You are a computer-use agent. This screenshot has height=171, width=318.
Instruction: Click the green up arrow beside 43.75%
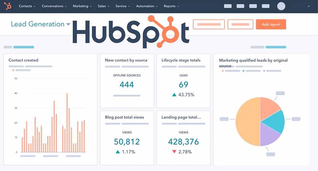[174, 95]
